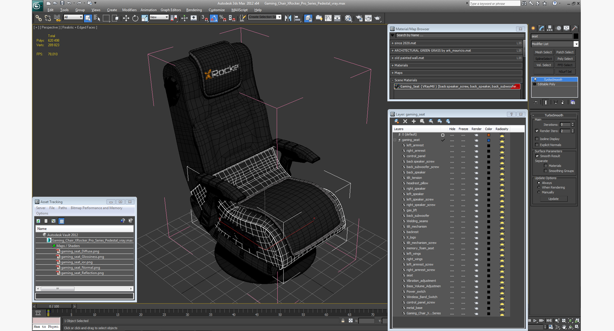Image resolution: width=614 pixels, height=331 pixels.
Task: Click the Unlink Selection tool
Action: coord(48,18)
